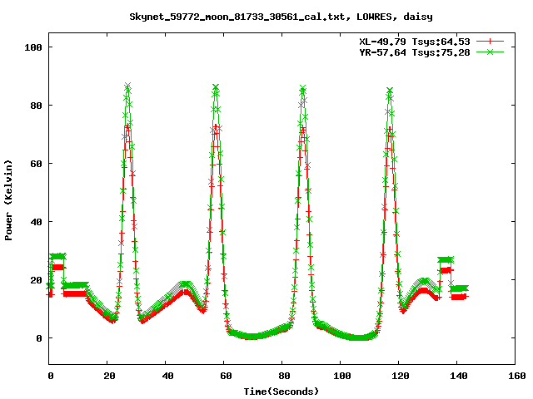Click y-axis tick label 60

point(36,164)
